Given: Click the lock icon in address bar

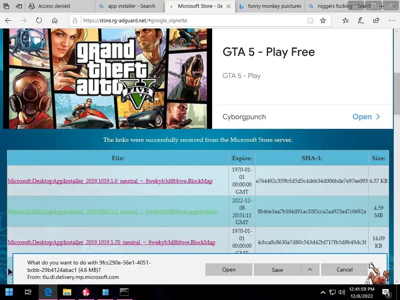Looking at the screenshot, I should [75, 20].
